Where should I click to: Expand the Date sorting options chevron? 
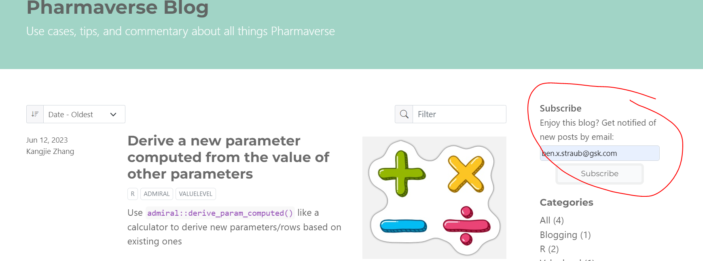(113, 114)
